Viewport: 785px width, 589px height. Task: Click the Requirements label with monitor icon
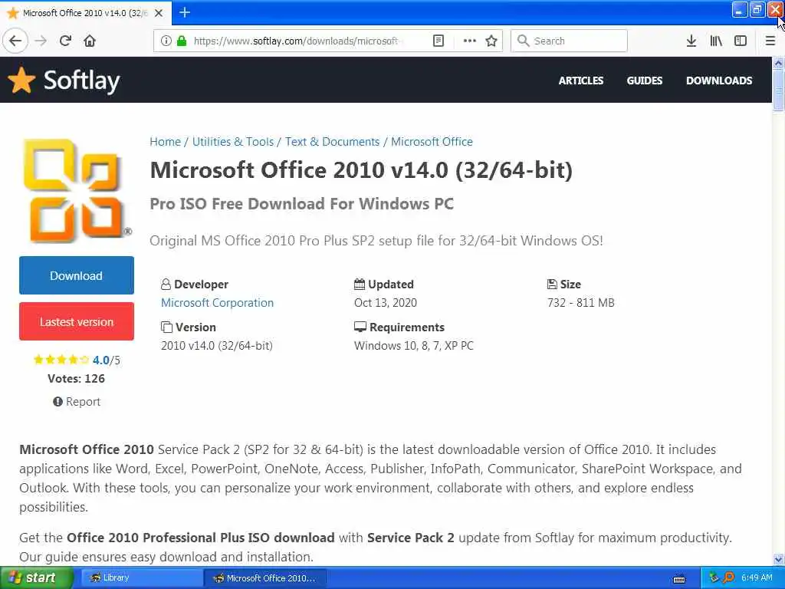pyautogui.click(x=399, y=327)
